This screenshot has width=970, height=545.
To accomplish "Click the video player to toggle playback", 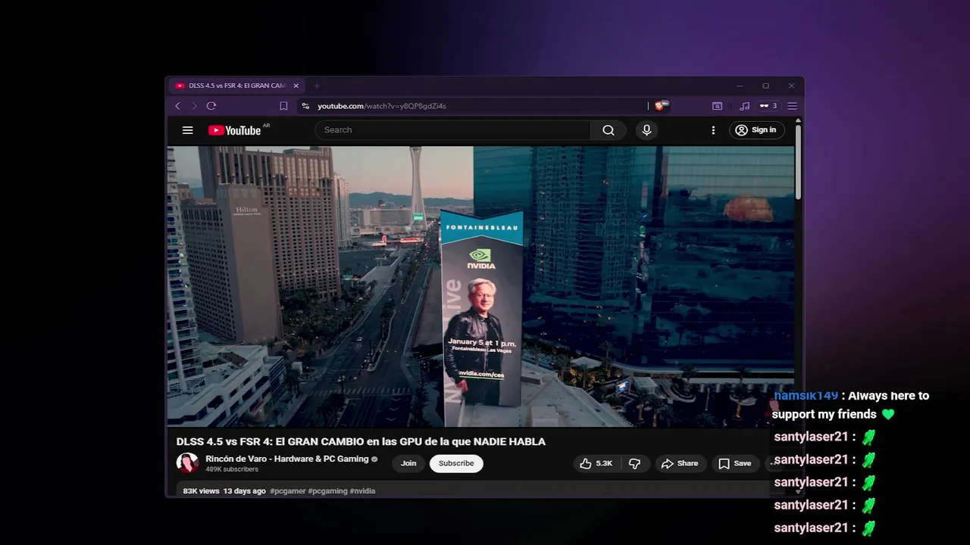I will (480, 287).
